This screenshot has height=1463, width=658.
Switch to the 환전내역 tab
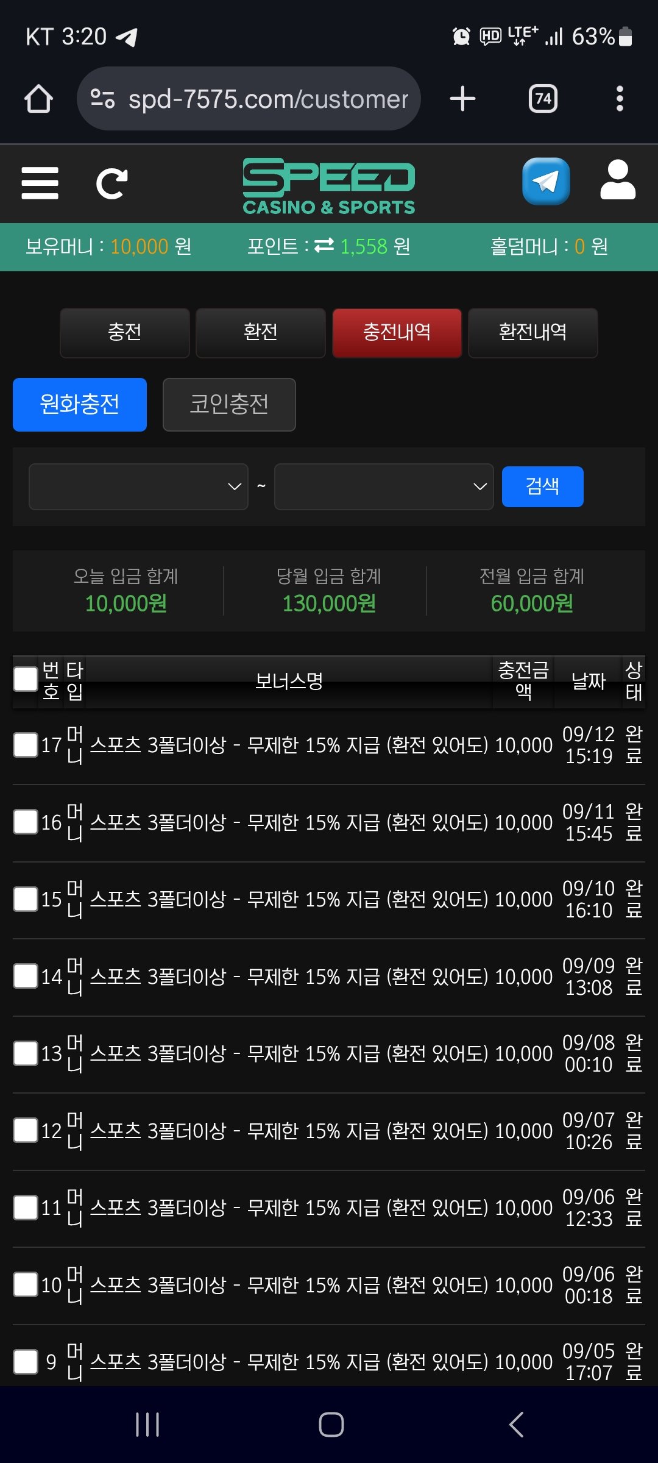[532, 332]
